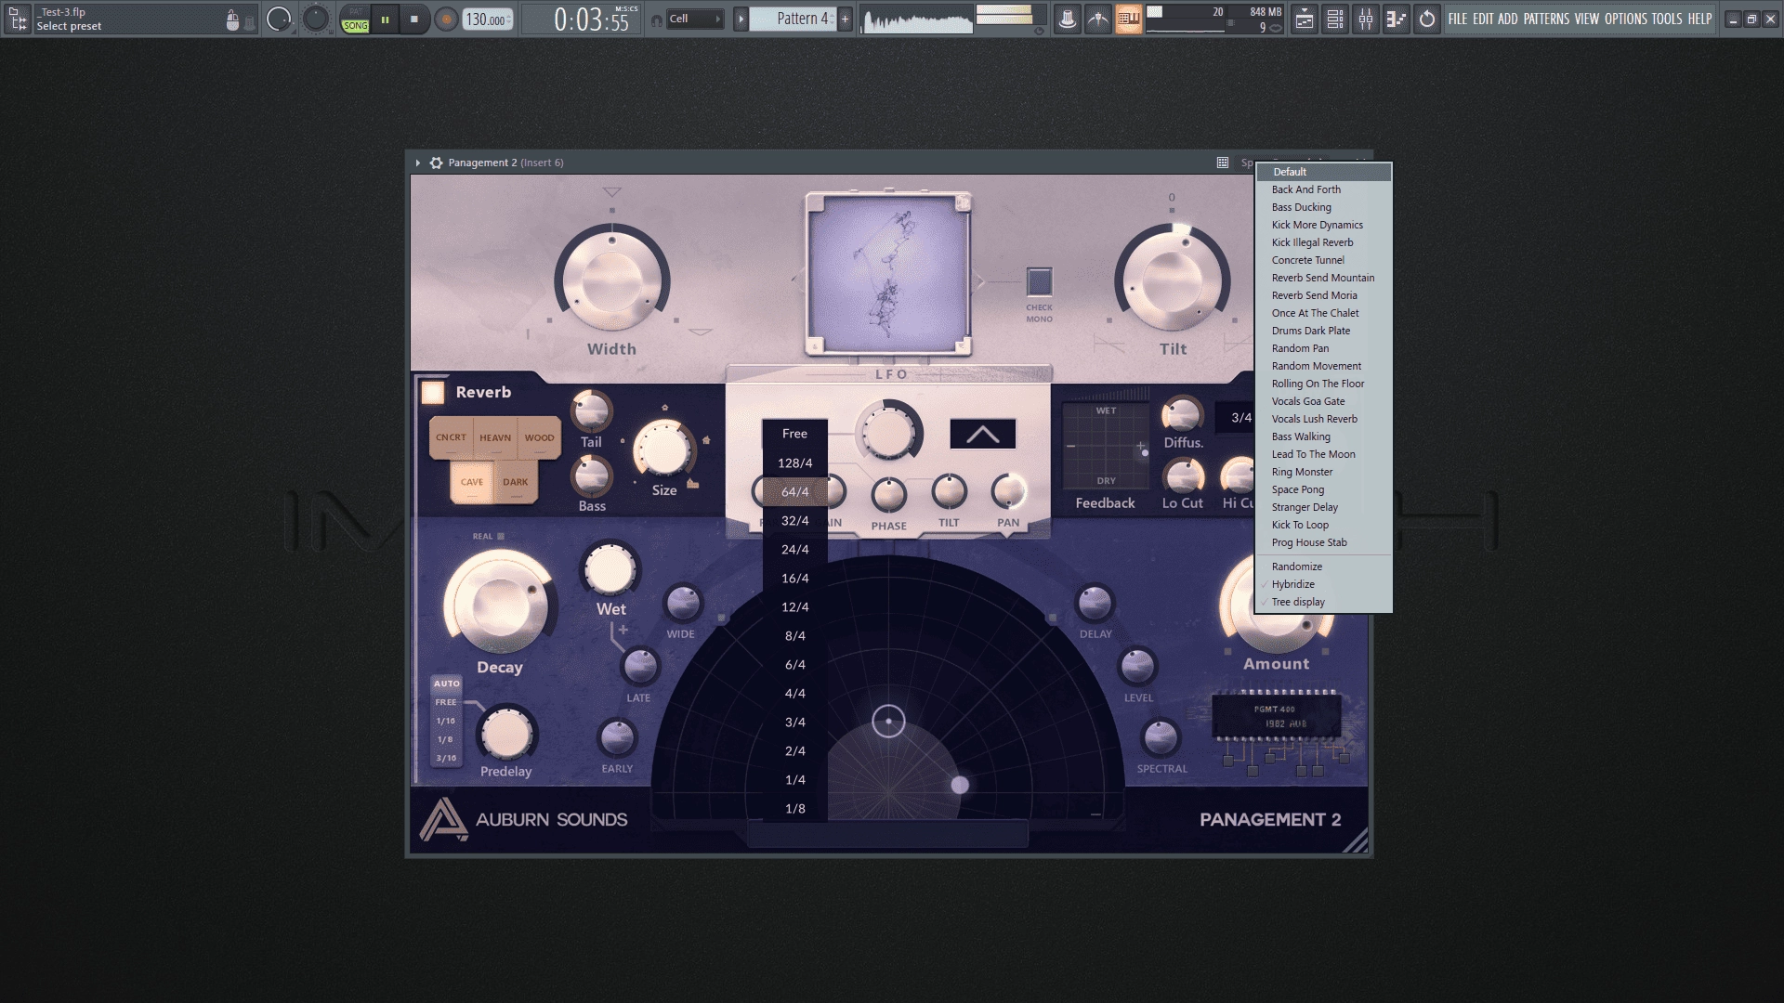Pause playback with the pause button
The image size is (1784, 1003).
(x=385, y=19)
